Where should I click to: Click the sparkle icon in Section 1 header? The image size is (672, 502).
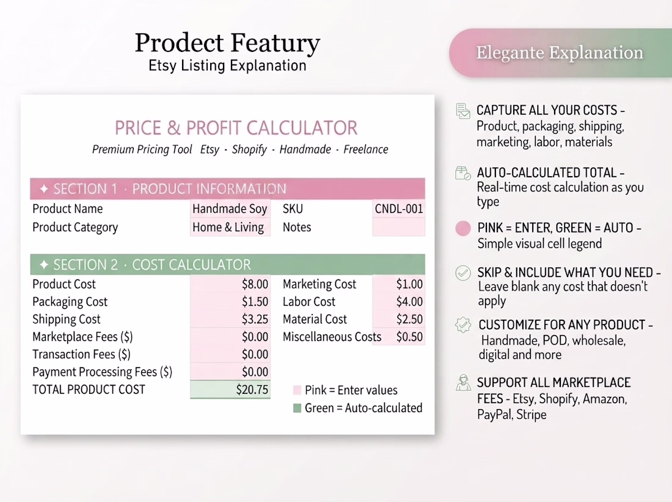(44, 189)
